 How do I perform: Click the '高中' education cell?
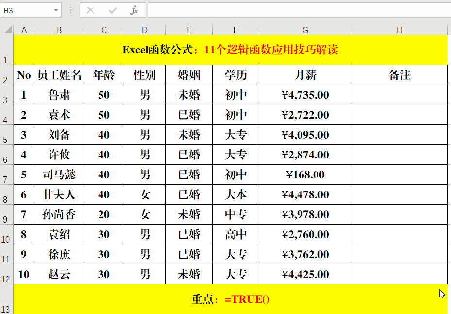pyautogui.click(x=235, y=234)
